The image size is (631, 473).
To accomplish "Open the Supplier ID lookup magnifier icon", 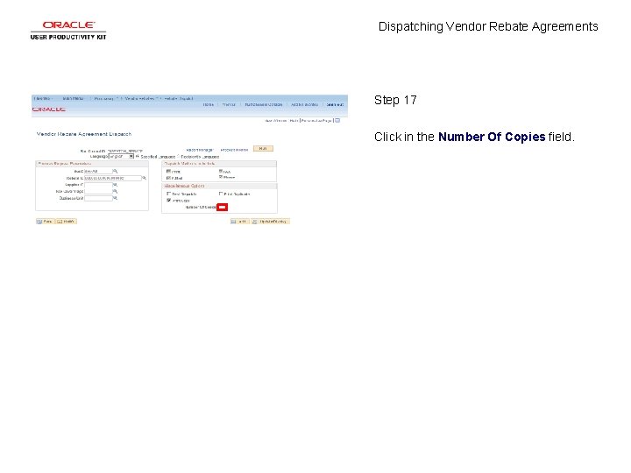I will point(115,185).
